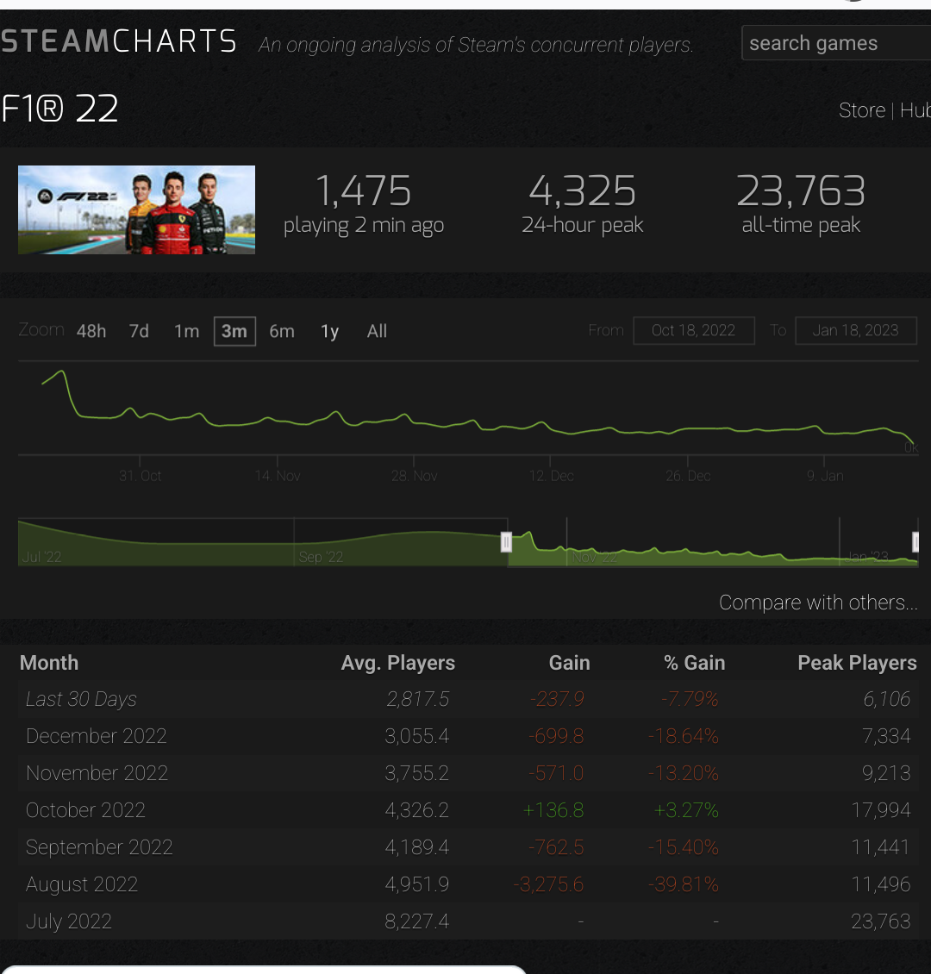The image size is (931, 974).
Task: Click the STEAMCHARTS logo
Action: click(x=119, y=41)
